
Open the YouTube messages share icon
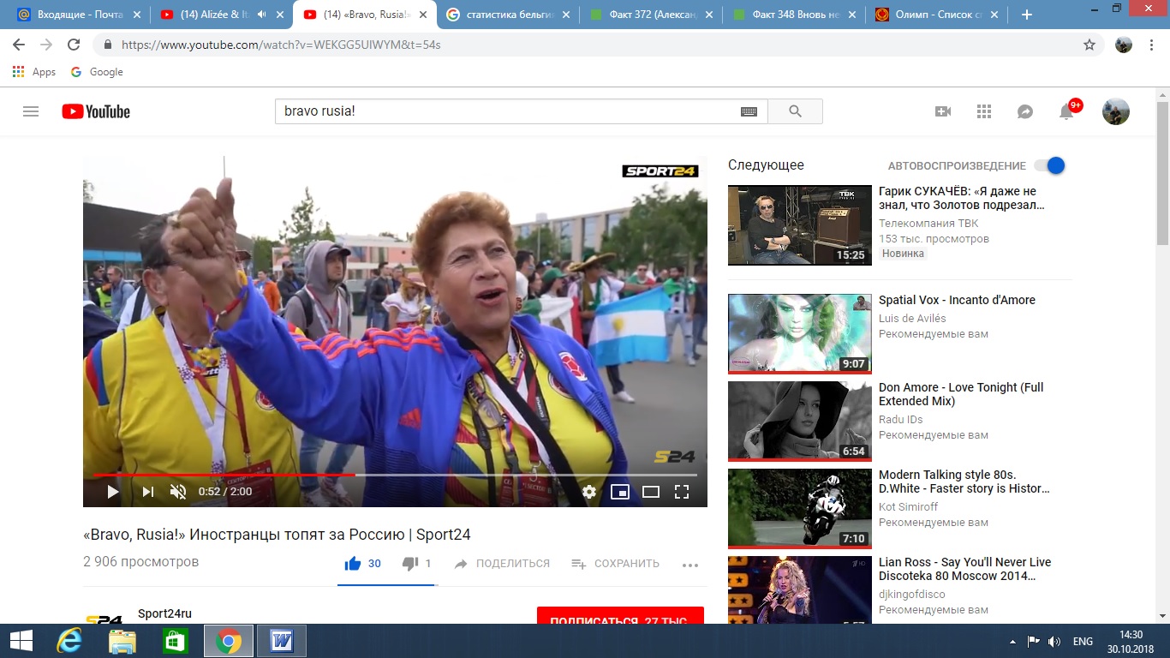coord(1025,111)
